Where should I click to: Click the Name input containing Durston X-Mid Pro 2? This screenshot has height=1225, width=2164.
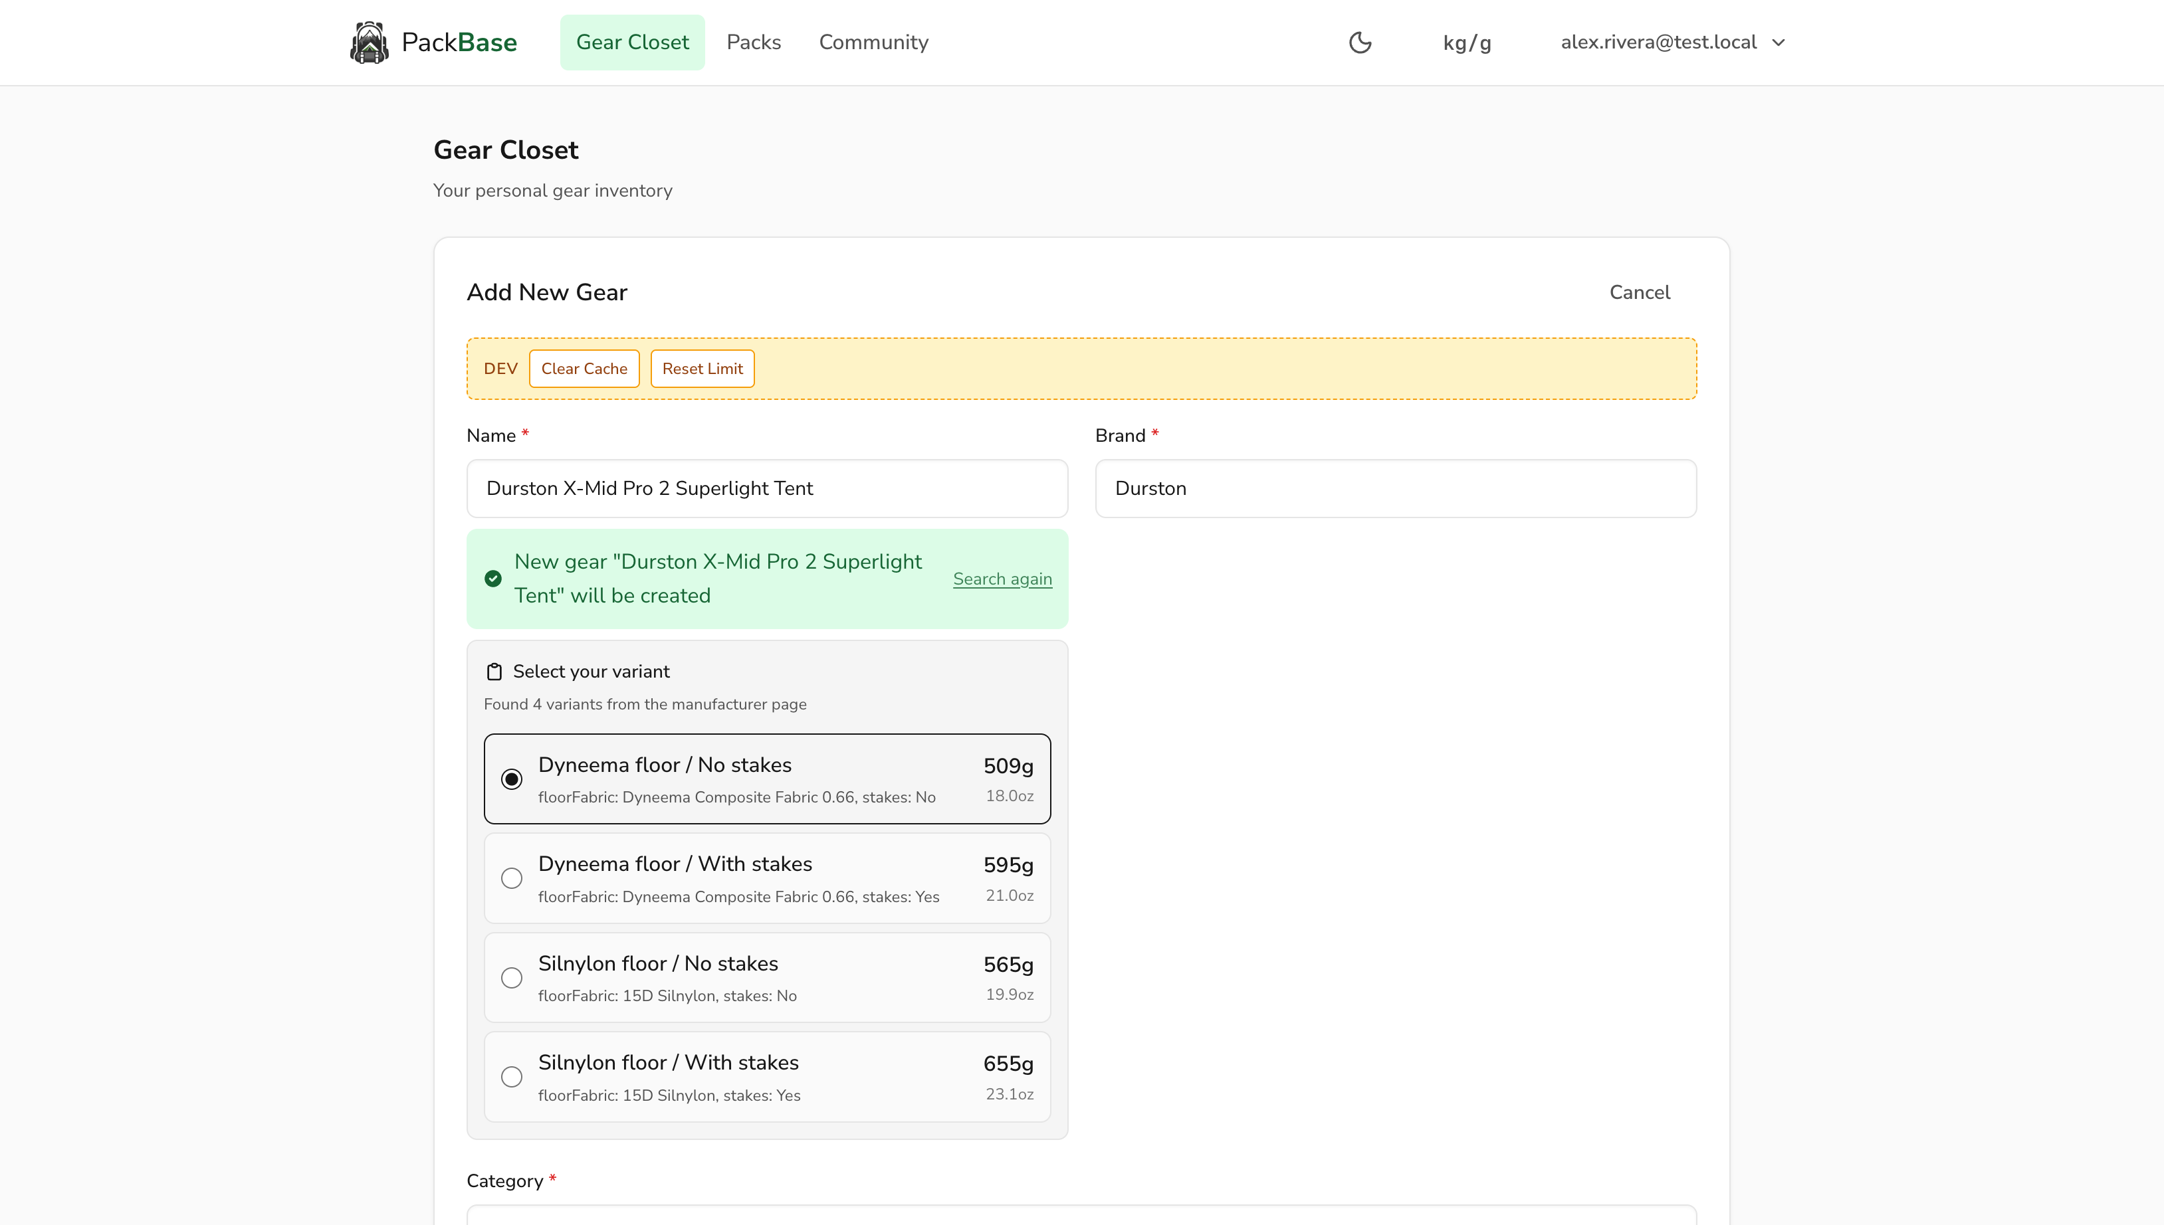point(766,488)
